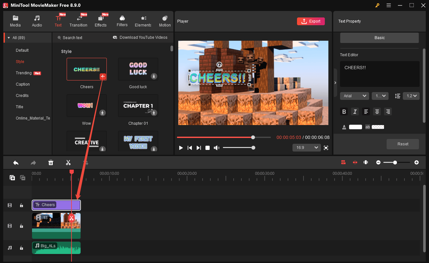Go to the Filters tab
The width and height of the screenshot is (429, 263).
(122, 21)
